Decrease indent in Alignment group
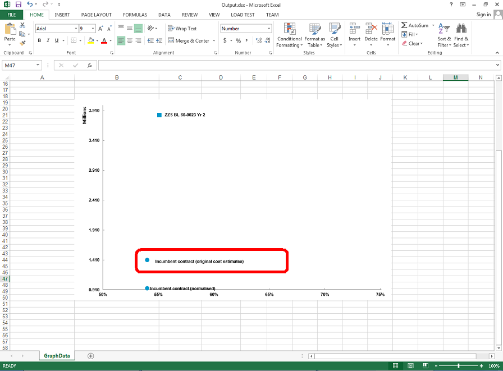This screenshot has width=503, height=371. (x=150, y=40)
